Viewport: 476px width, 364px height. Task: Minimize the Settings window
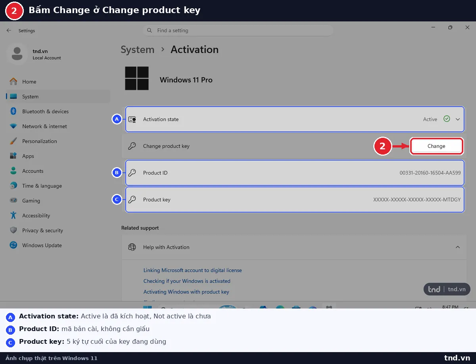(x=433, y=27)
